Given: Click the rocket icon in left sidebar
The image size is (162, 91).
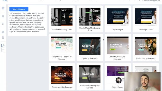Looking at the screenshot, I should 3,16.
